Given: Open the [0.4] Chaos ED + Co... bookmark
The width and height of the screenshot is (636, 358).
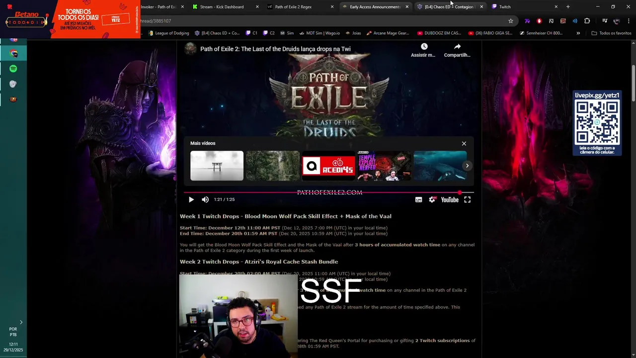Looking at the screenshot, I should click(217, 33).
